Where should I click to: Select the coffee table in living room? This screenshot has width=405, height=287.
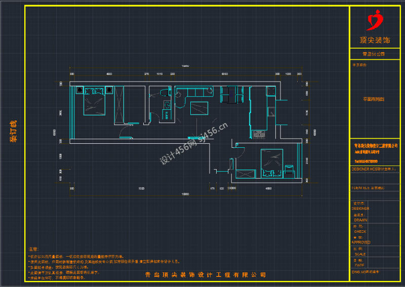click(x=199, y=108)
